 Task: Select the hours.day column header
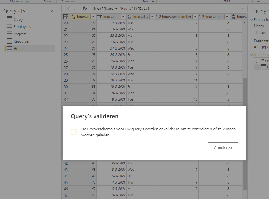point(141,17)
